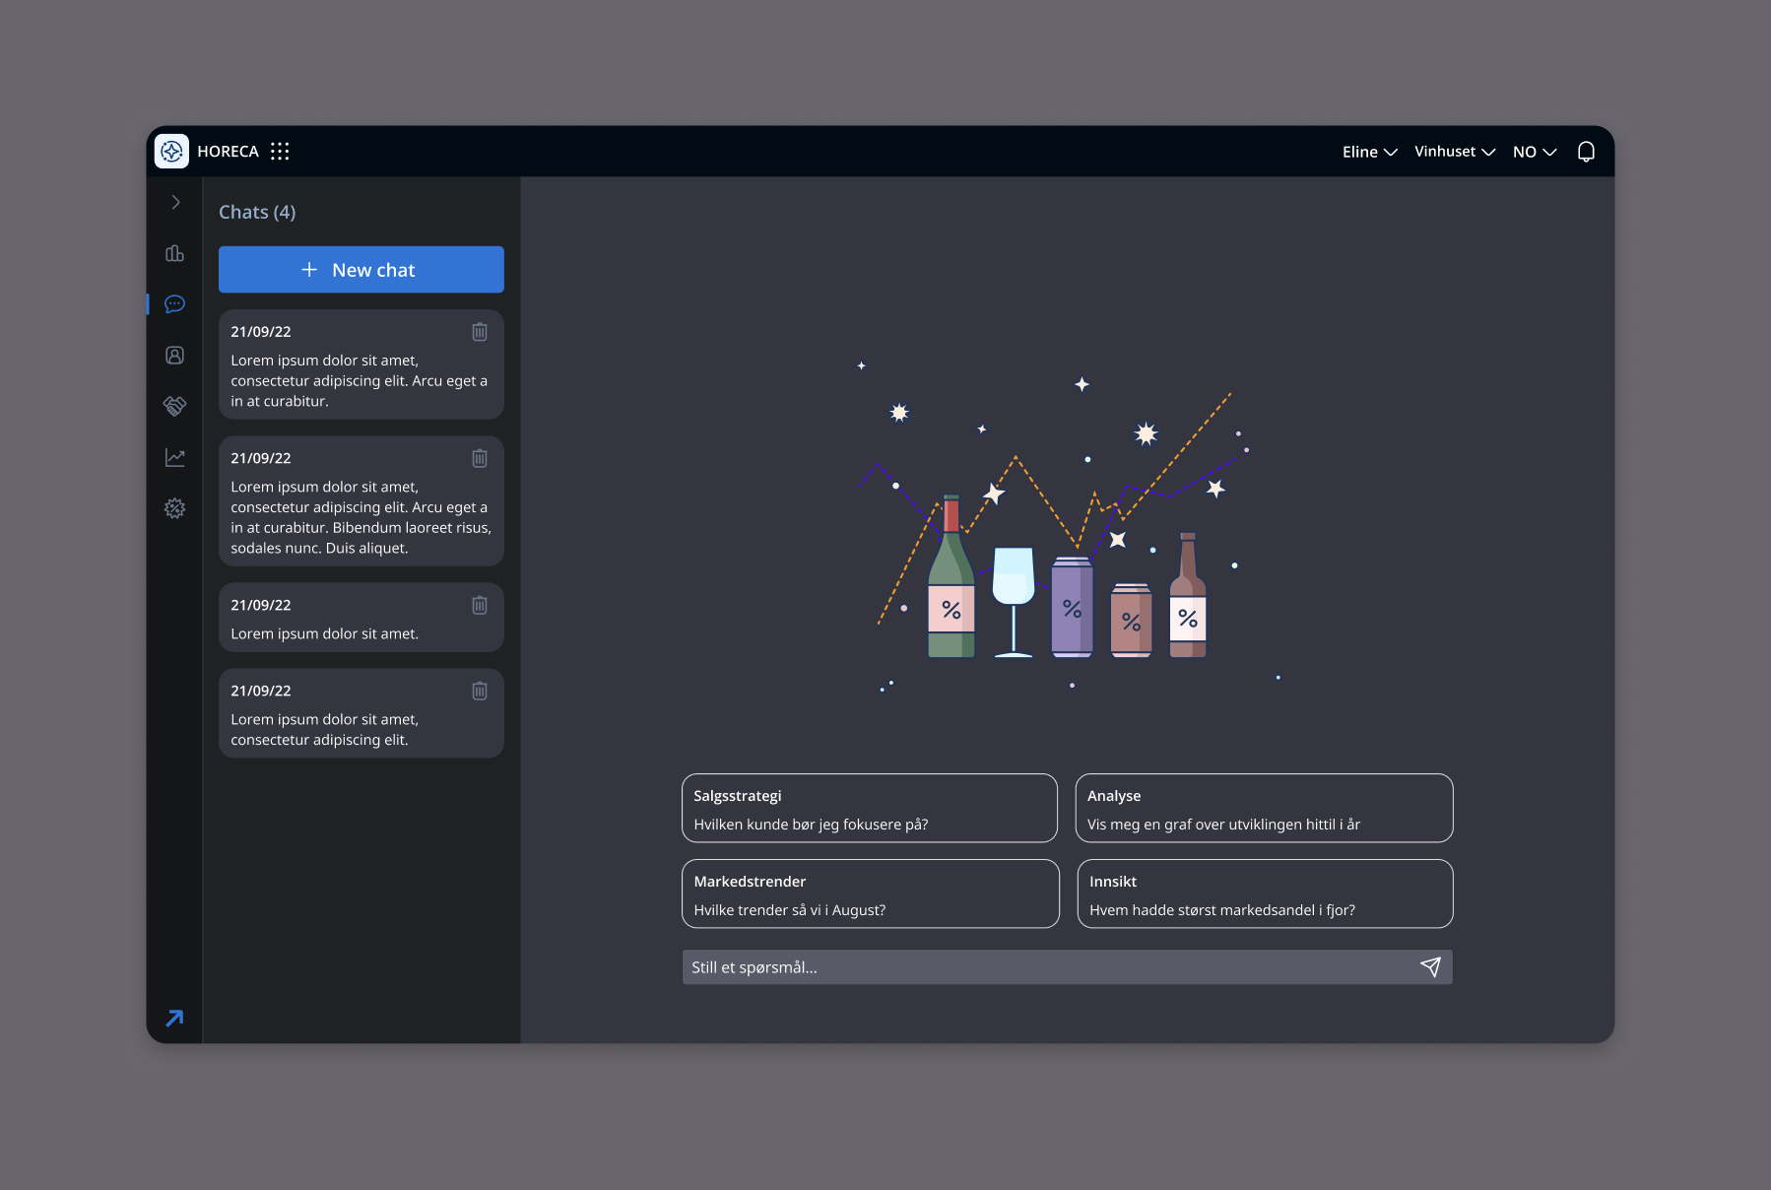
Task: Select the Innsikt suggestion card
Action: [1265, 893]
